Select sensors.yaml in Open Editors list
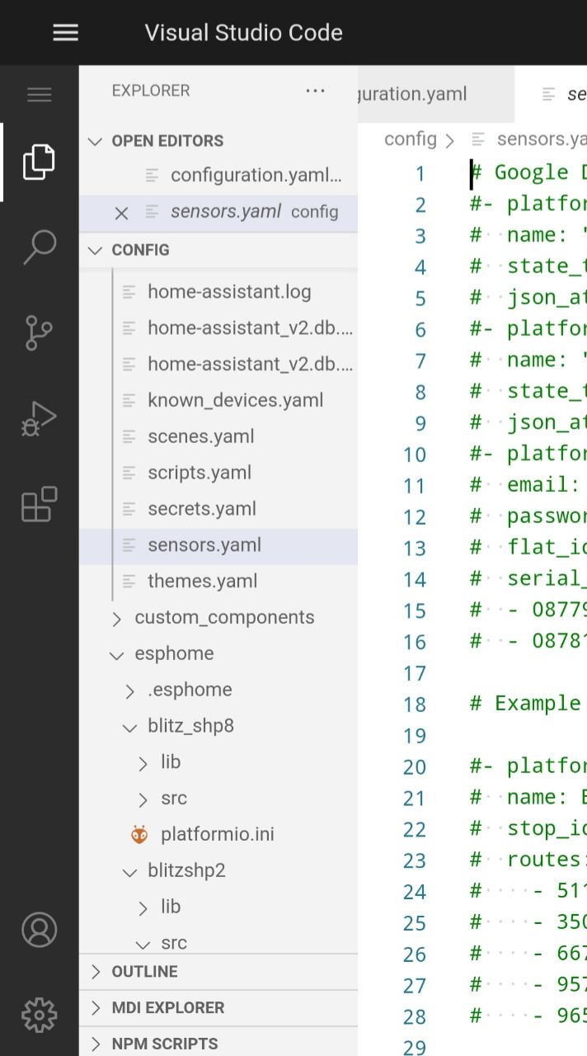 click(x=218, y=212)
